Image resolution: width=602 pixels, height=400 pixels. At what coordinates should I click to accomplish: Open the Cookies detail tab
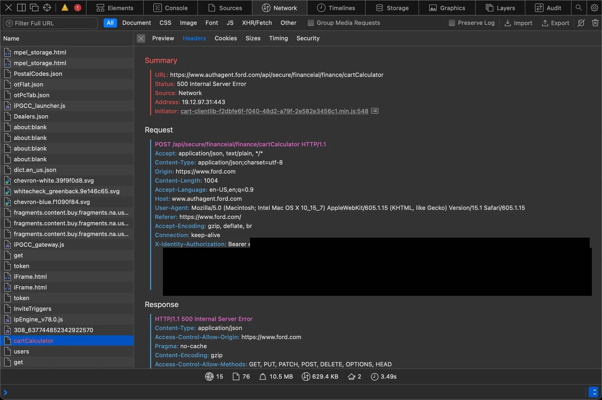226,38
